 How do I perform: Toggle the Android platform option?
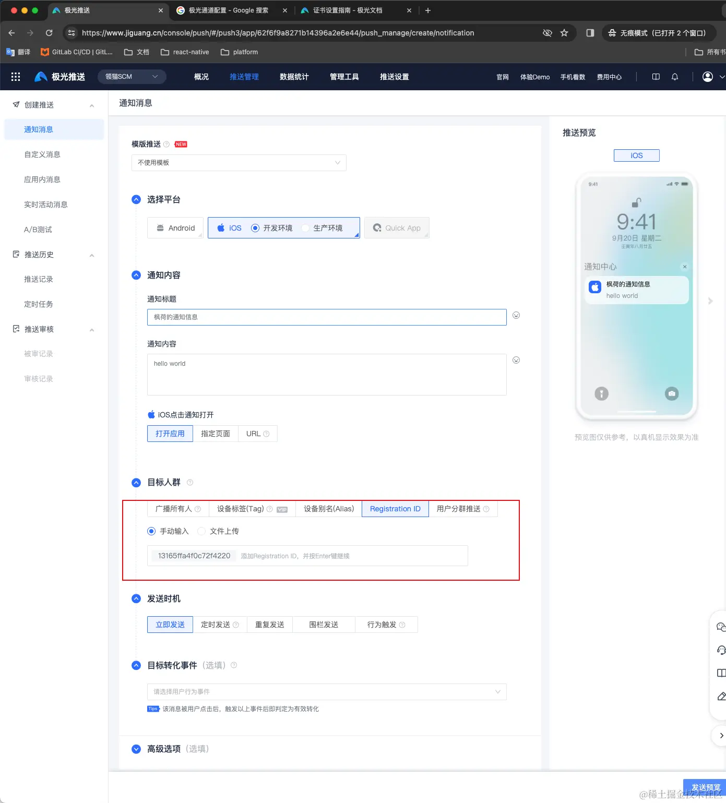coord(175,228)
